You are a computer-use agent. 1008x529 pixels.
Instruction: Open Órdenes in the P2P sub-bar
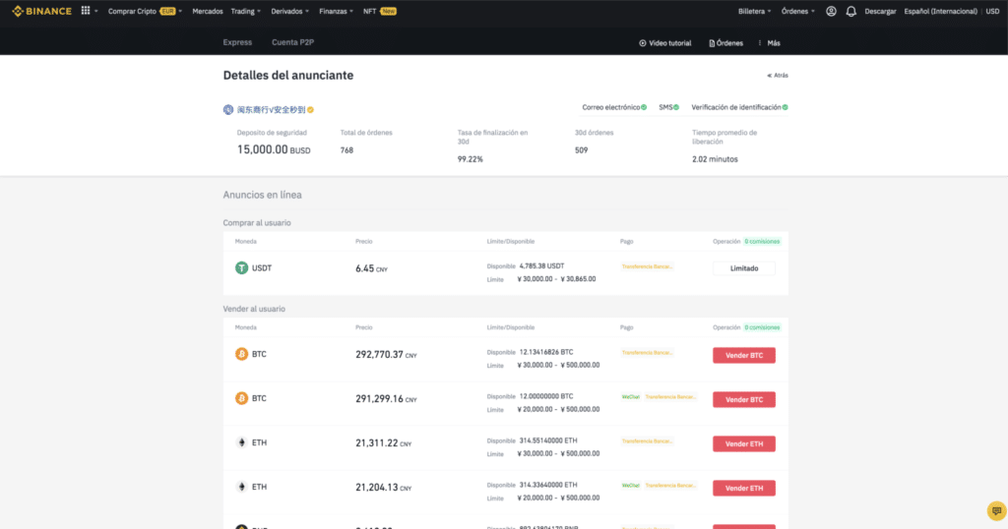(725, 43)
